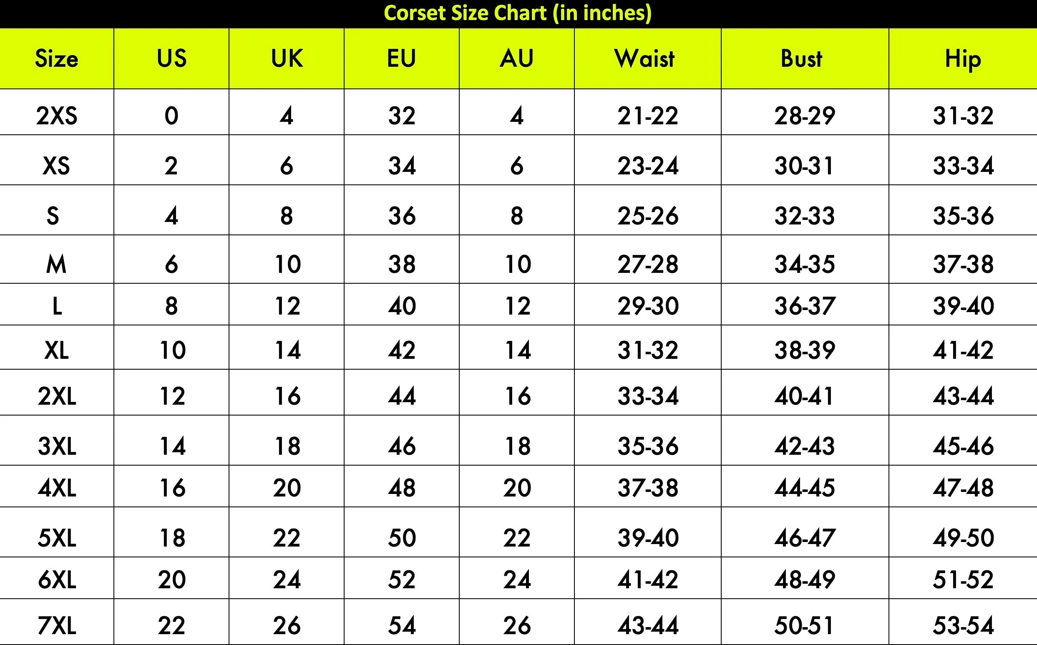Select the Size column header
Viewport: 1037px width, 645px height.
(57, 58)
